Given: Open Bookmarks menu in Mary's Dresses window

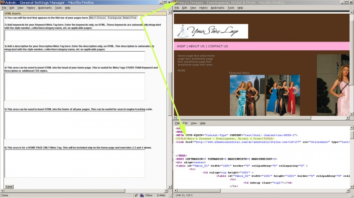Looking at the screenshot, I should pyautogui.click(x=218, y=8).
